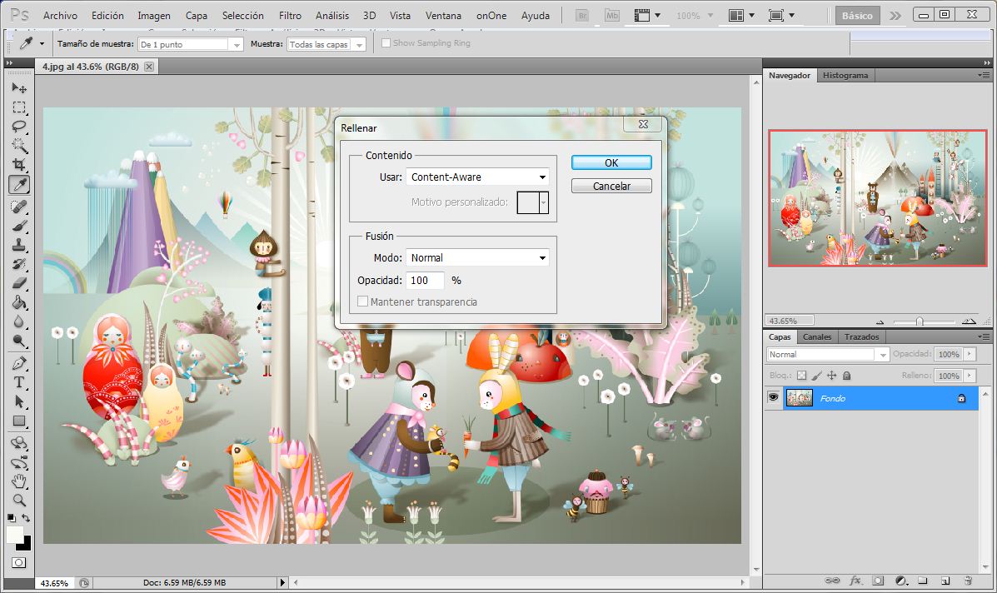Swap foreground and background colors

[x=26, y=518]
